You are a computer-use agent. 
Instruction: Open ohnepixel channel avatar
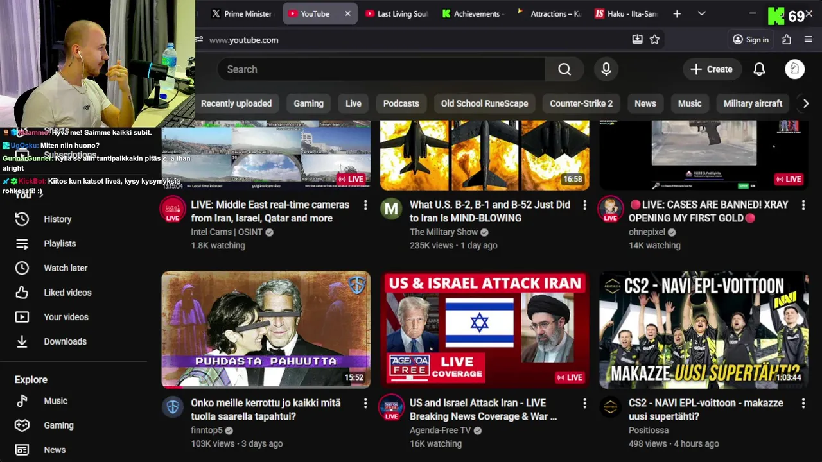pyautogui.click(x=611, y=209)
